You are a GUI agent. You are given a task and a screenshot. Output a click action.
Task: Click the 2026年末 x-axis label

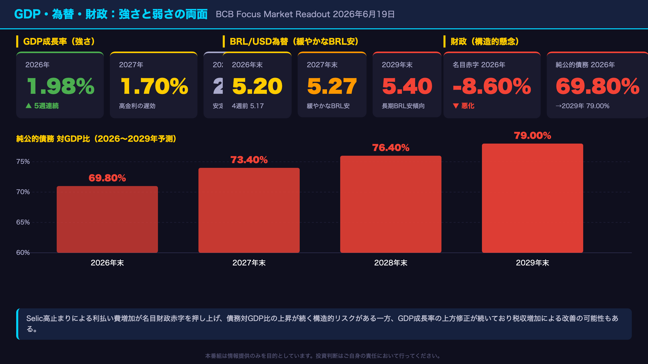pos(107,263)
